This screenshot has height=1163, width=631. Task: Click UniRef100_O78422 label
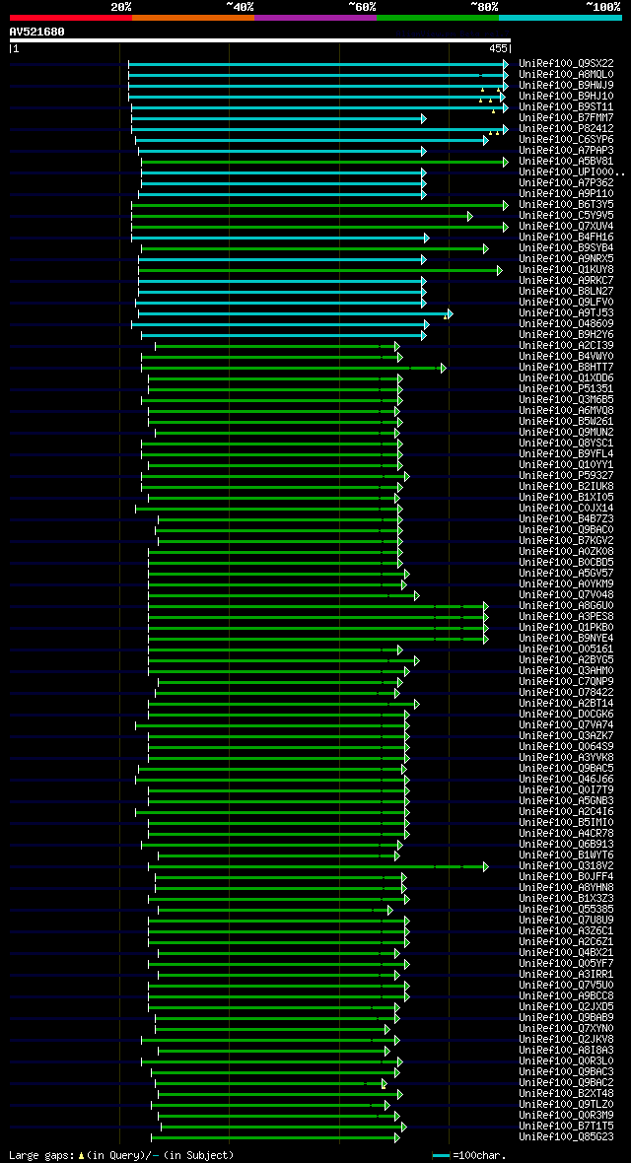[x=566, y=692]
